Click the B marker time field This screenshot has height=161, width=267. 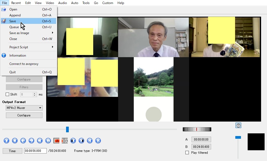(201, 147)
